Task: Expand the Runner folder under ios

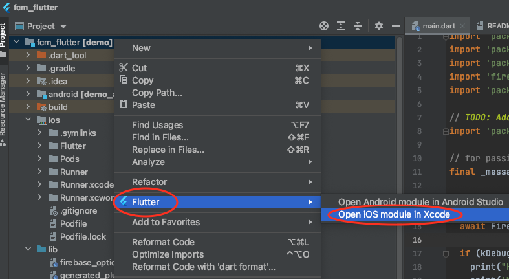Action: [x=40, y=172]
